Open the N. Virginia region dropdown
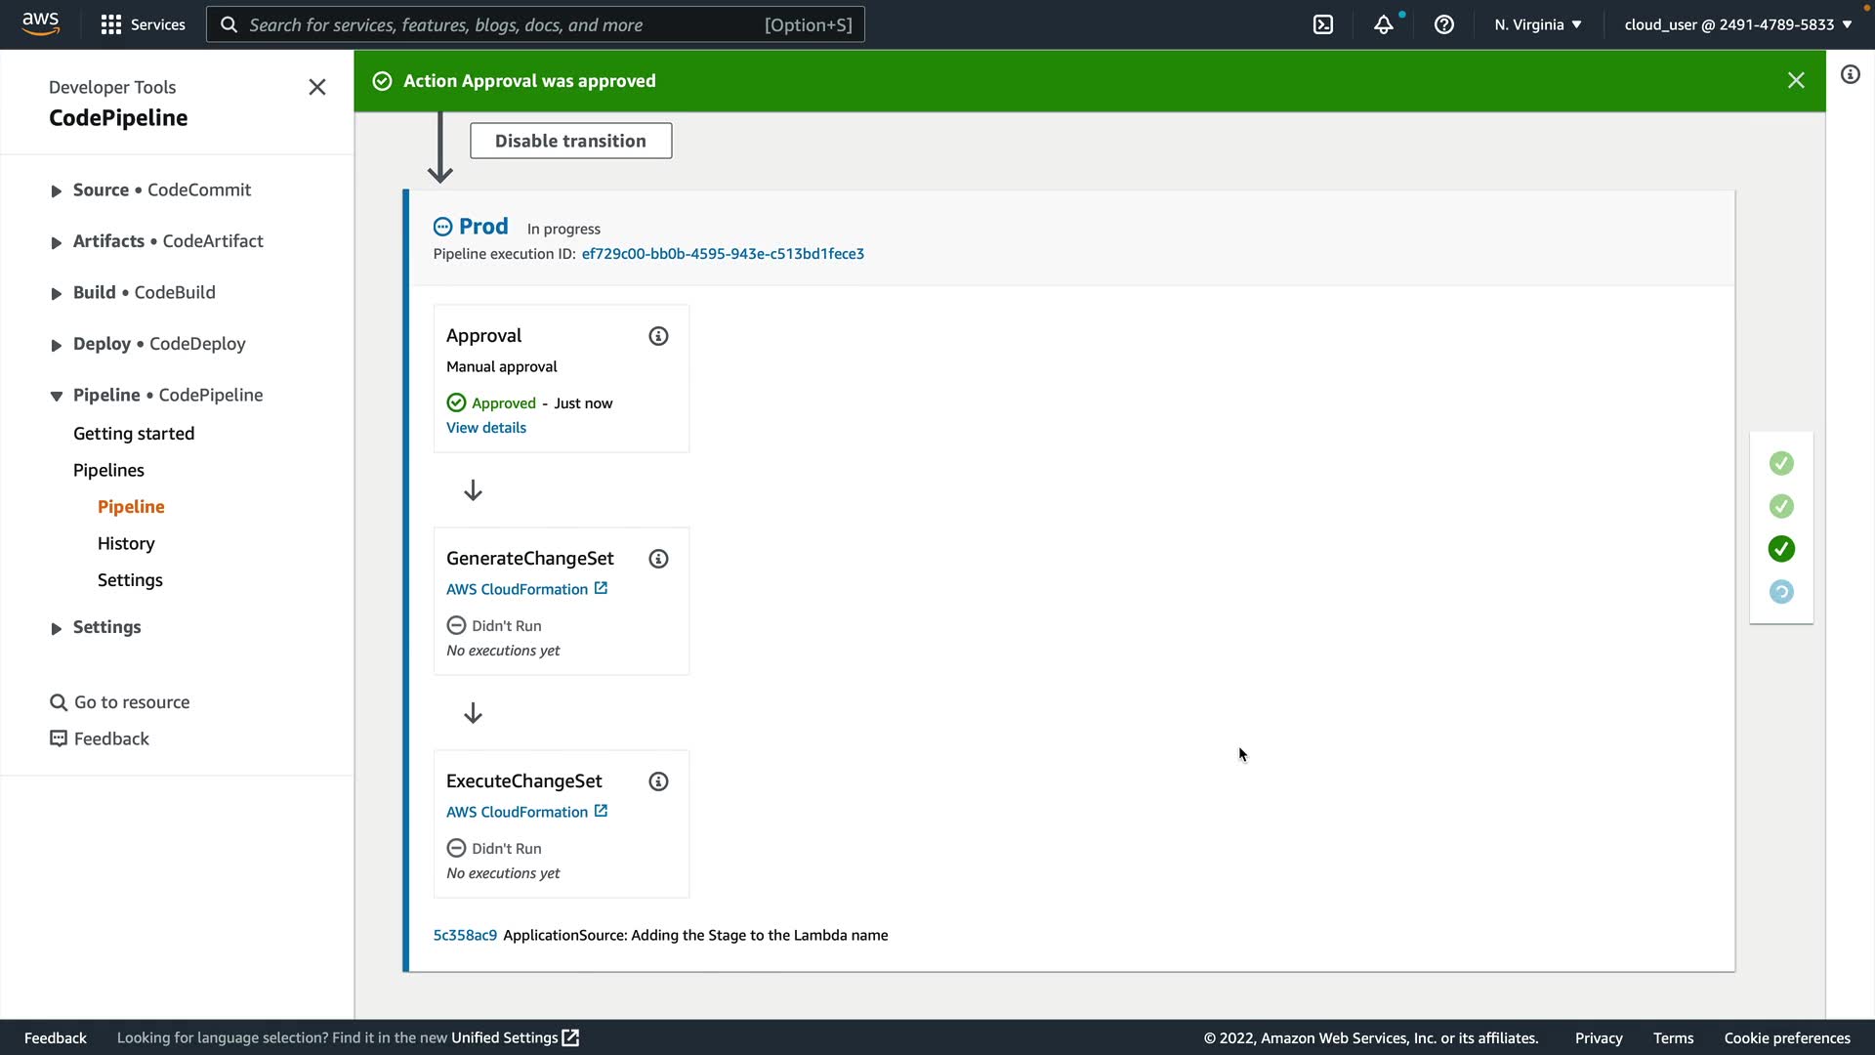Image resolution: width=1875 pixels, height=1055 pixels. [1537, 24]
